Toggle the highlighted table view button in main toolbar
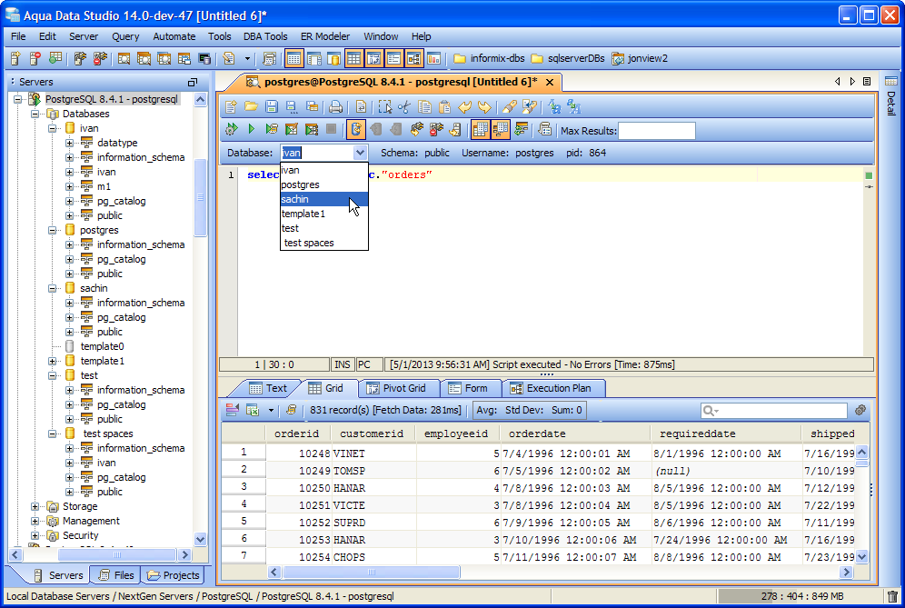905x608 pixels. [x=293, y=58]
